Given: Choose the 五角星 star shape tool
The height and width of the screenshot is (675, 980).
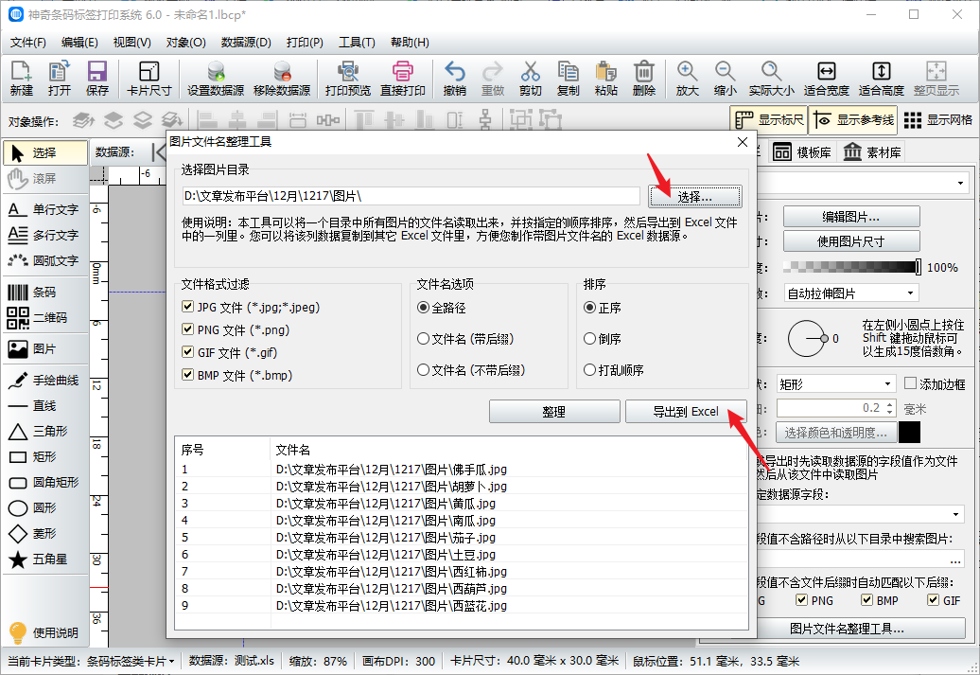Looking at the screenshot, I should point(44,560).
